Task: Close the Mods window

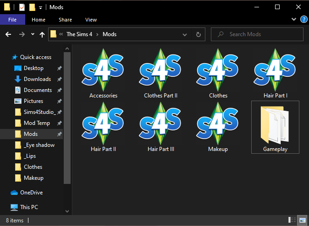Action: click(298, 7)
